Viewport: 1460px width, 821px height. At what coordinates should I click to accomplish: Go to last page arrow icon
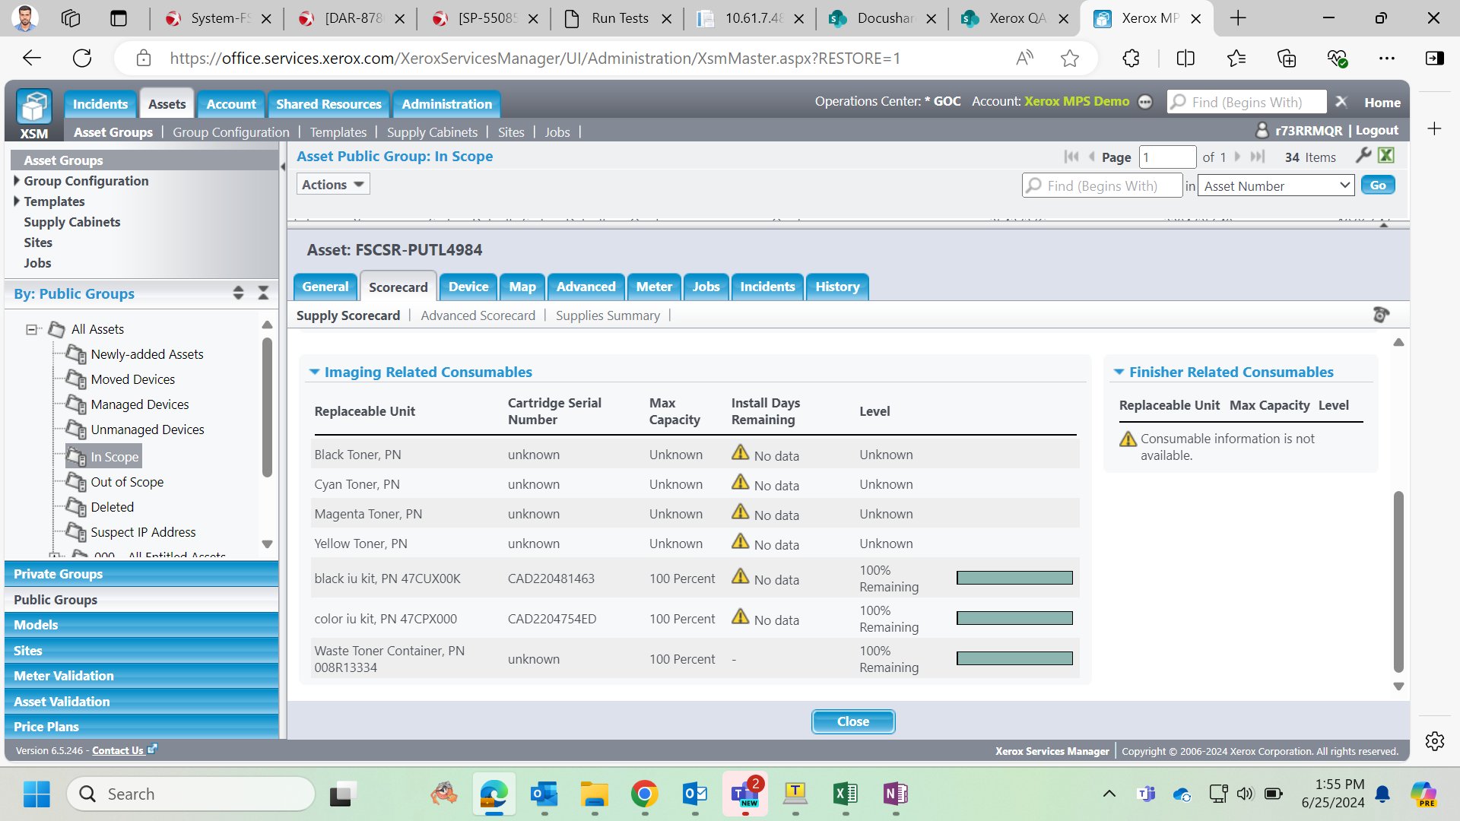1258,157
